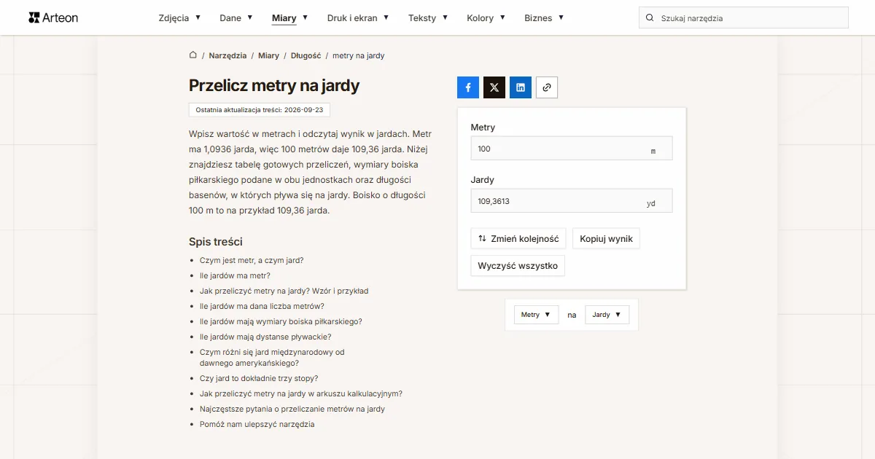Viewport: 875px width, 459px height.
Task: Open the Teksty menu
Action: click(428, 17)
